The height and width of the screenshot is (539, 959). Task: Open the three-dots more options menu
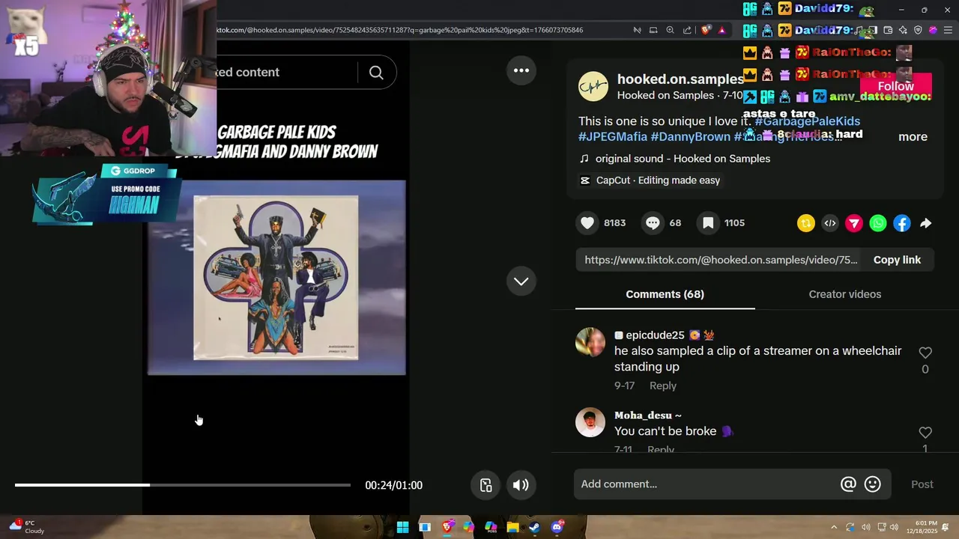521,70
